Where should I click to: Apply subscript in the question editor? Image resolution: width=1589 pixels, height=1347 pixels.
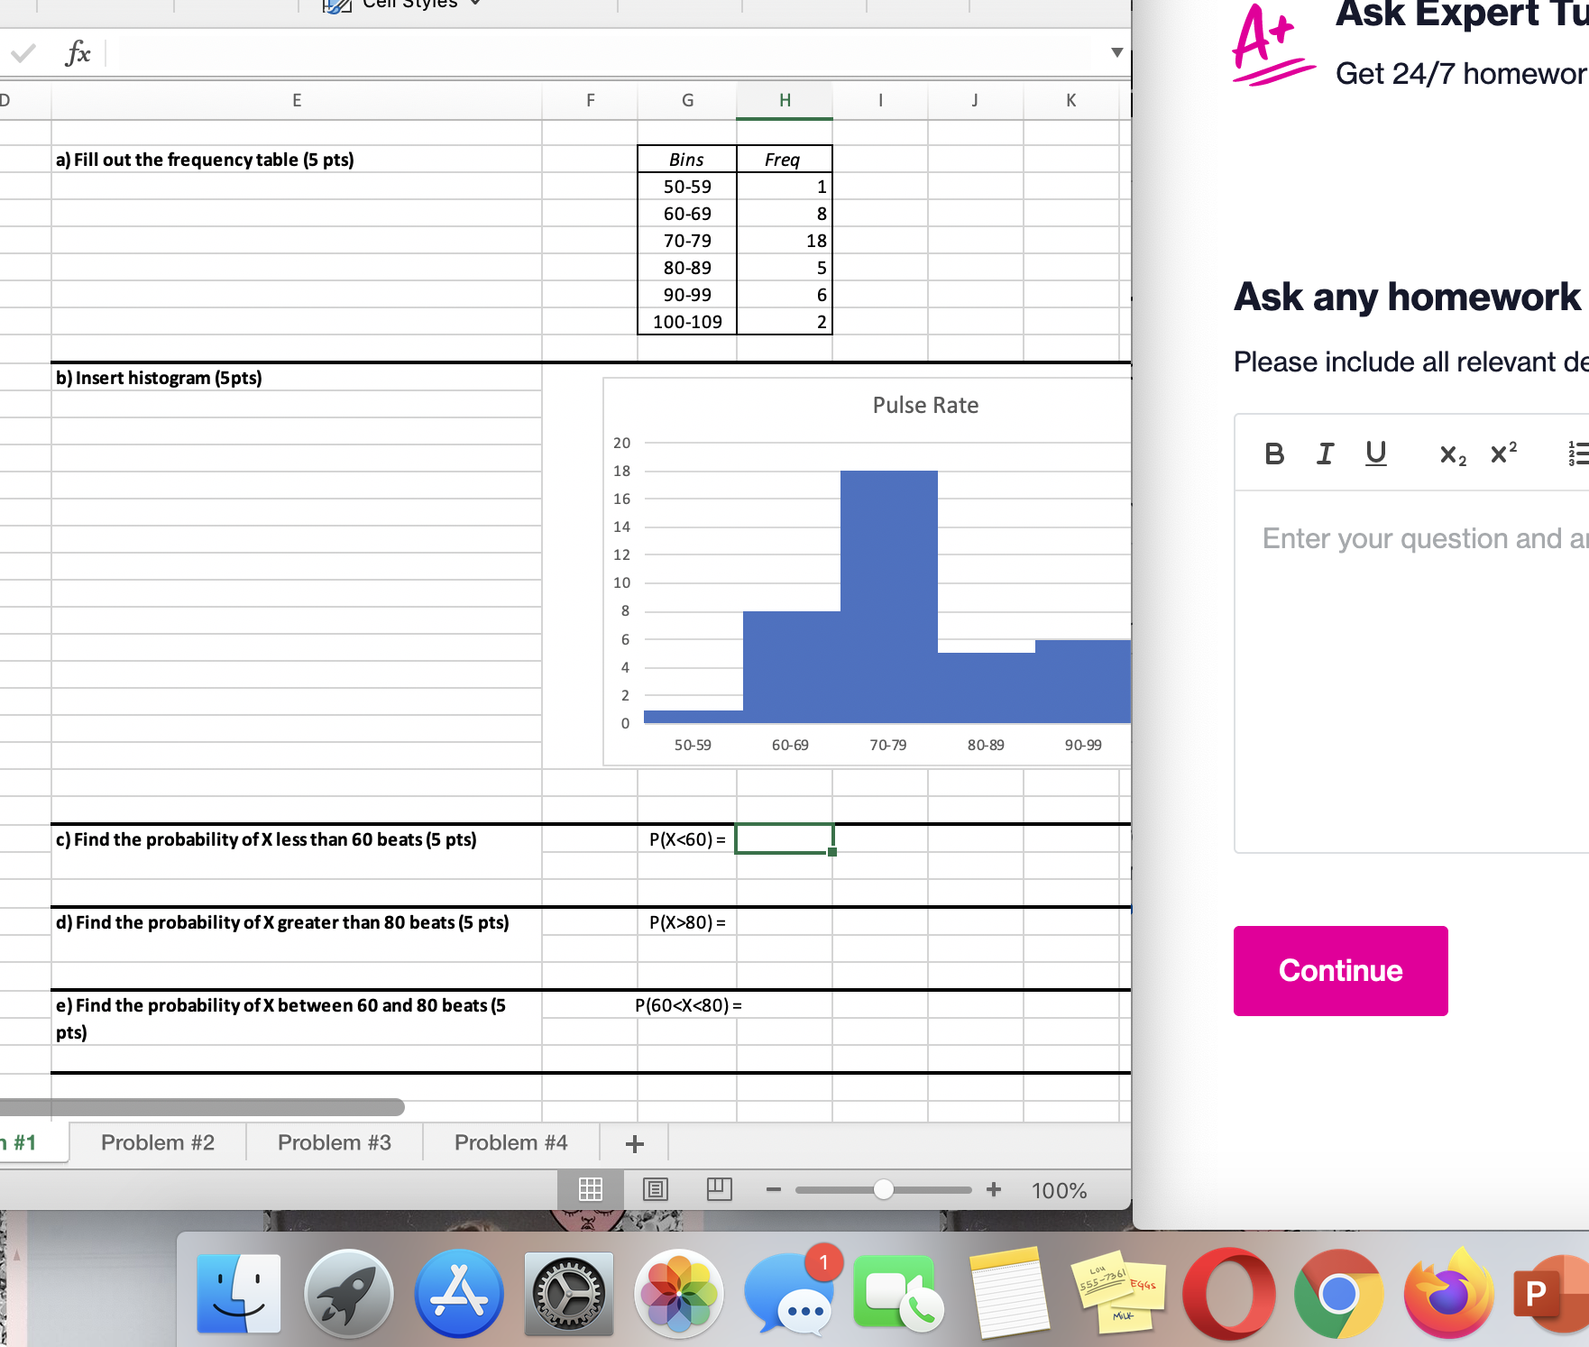(1452, 454)
